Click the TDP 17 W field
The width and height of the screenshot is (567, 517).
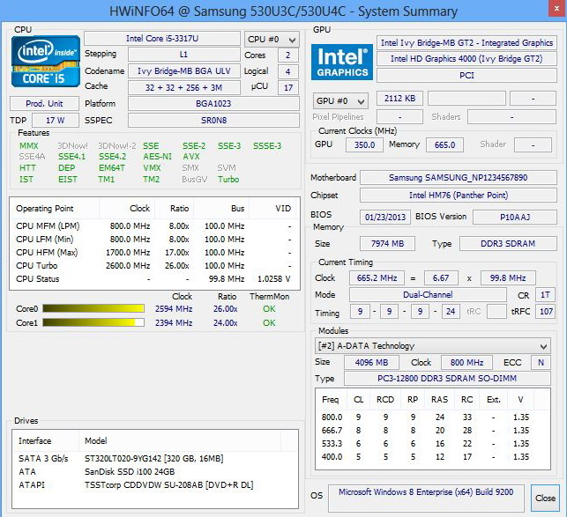[x=56, y=121]
